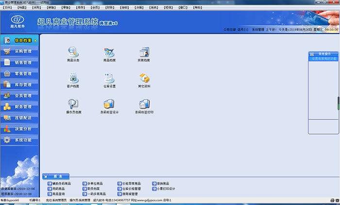The image size is (340, 205).
Task: Go to 会员管理 in the sidebar
Action: [19, 96]
